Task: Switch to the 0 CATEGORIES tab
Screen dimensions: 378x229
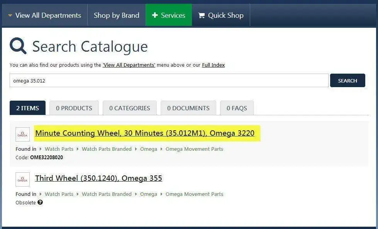Action: [x=130, y=108]
